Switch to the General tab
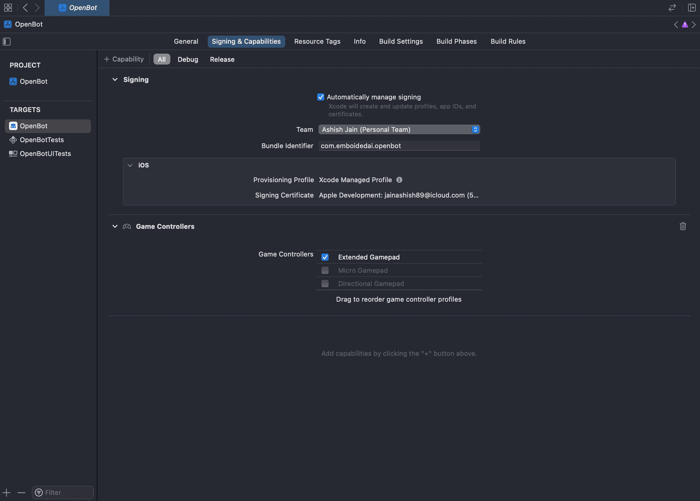The image size is (700, 501). pos(186,42)
